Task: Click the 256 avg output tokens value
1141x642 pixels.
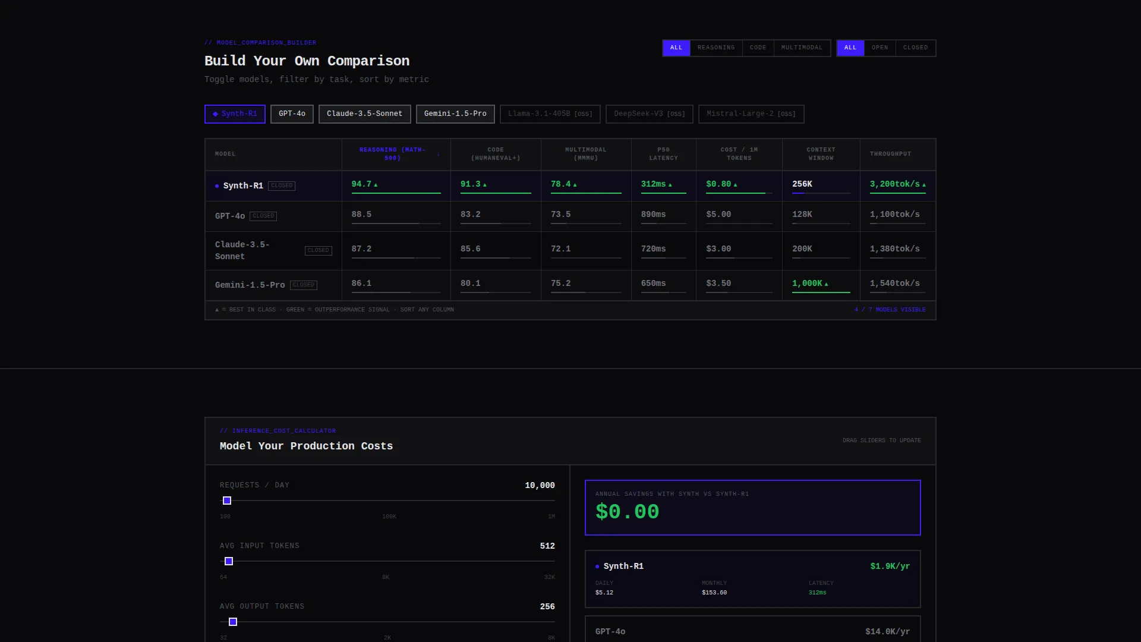Action: click(547, 607)
